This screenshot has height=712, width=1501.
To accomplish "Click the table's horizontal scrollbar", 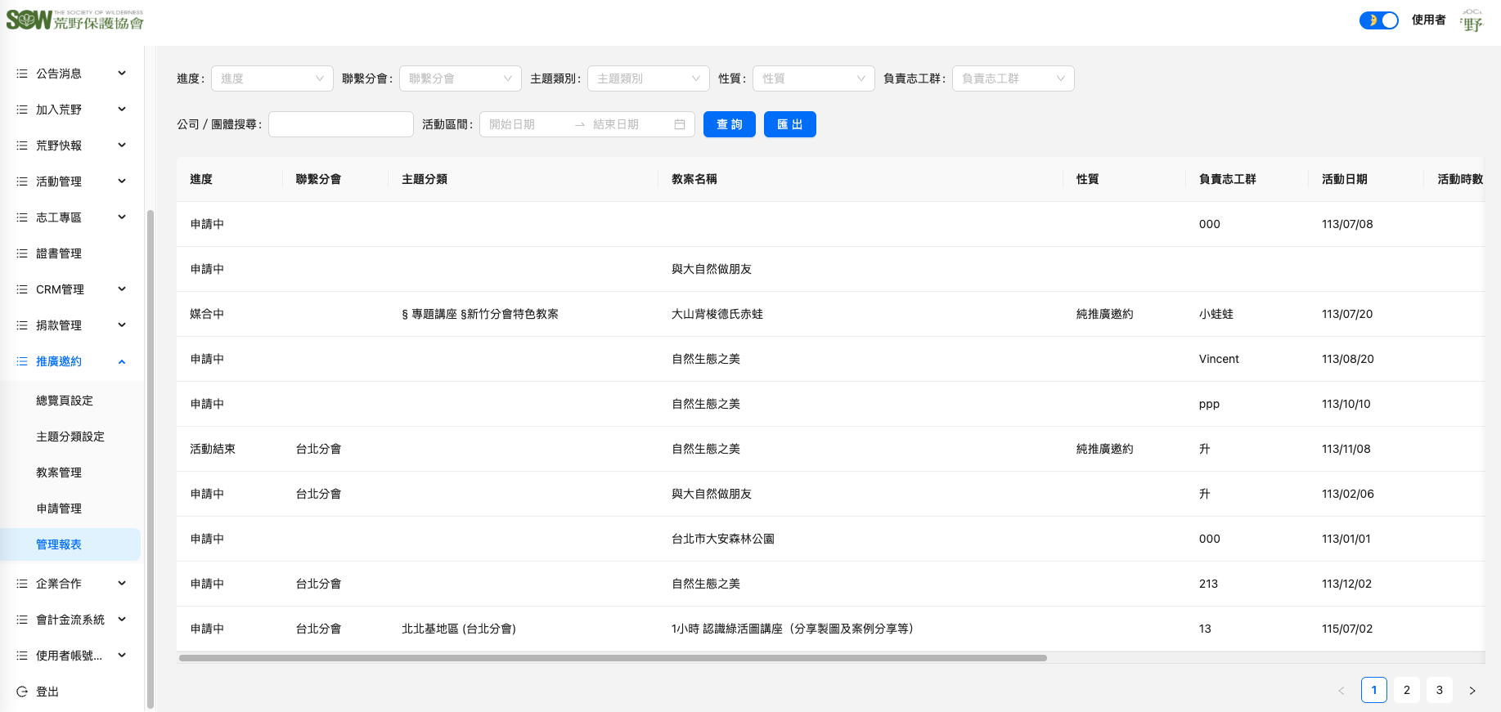I will click(612, 657).
